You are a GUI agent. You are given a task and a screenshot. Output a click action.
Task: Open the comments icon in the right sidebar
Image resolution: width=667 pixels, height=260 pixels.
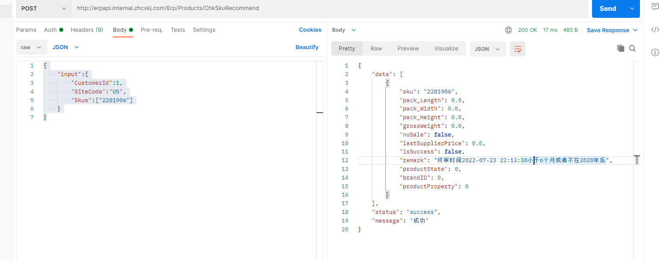point(655,7)
